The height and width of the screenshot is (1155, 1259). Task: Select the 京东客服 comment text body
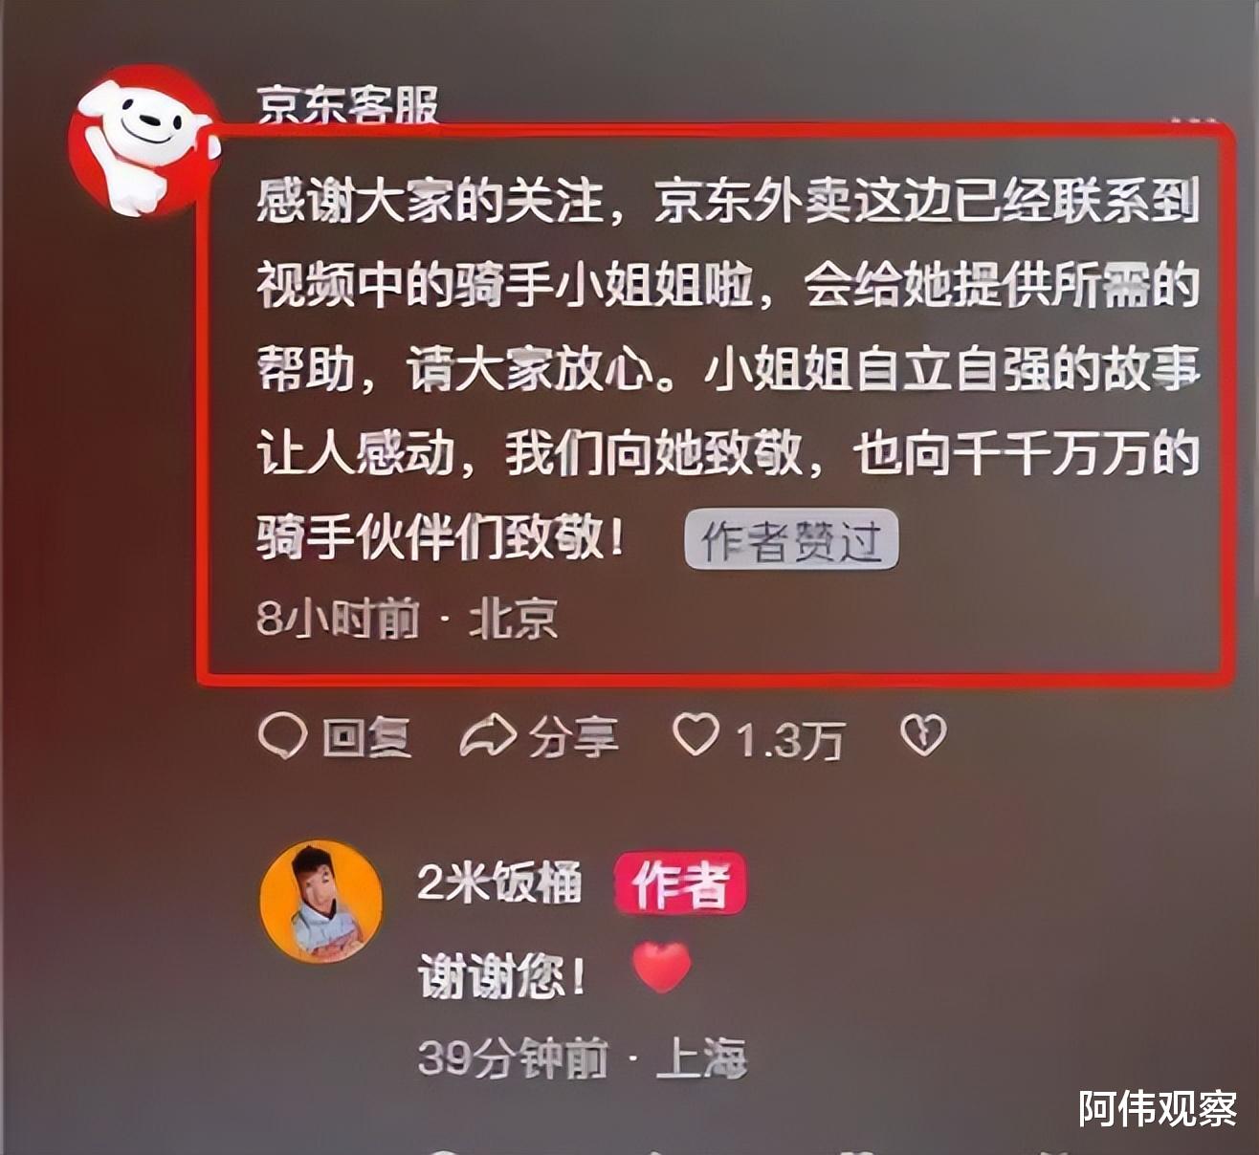[728, 368]
